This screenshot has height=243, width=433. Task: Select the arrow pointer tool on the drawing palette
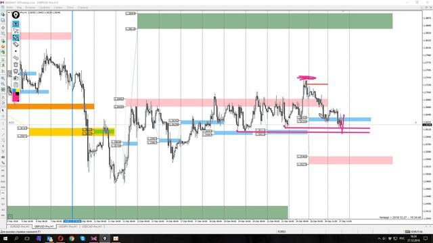pos(16,31)
